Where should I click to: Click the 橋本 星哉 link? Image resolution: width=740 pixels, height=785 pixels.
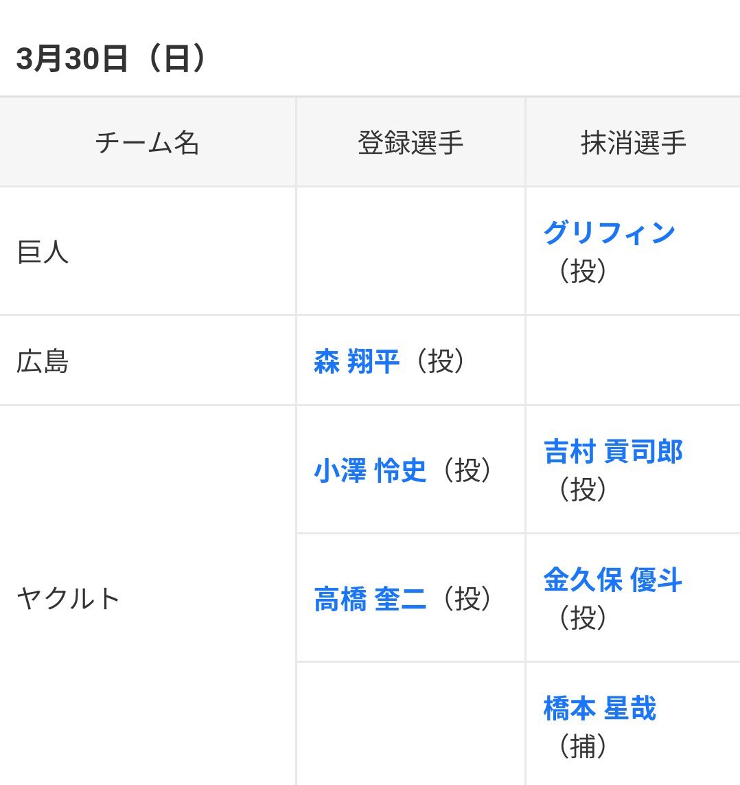tap(599, 708)
